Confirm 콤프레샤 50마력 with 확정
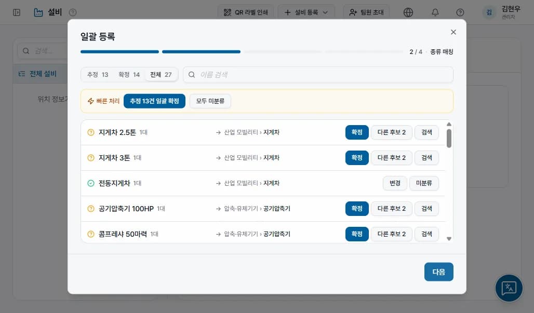 coord(357,234)
